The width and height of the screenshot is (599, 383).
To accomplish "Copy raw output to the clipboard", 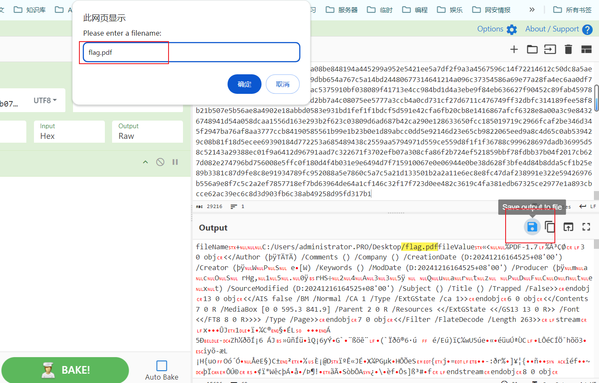I will pyautogui.click(x=550, y=227).
